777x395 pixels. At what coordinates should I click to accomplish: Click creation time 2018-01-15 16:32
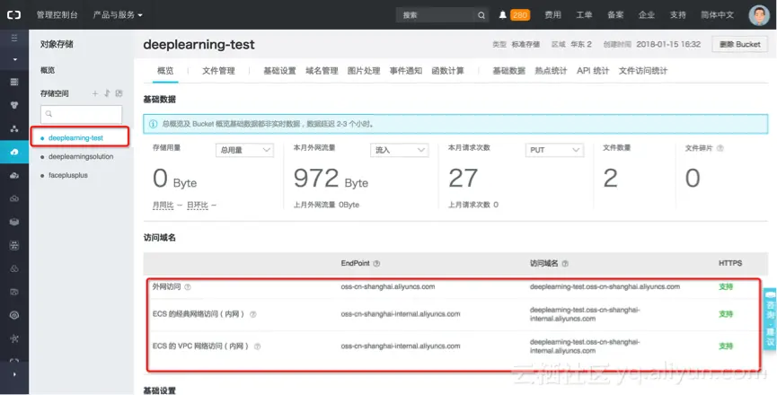[668, 45]
